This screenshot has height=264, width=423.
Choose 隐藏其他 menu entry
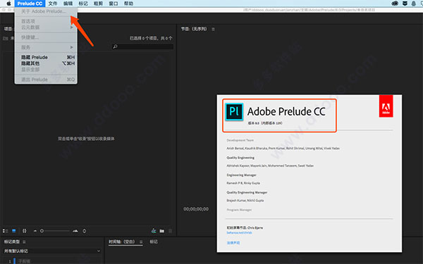click(x=46, y=63)
